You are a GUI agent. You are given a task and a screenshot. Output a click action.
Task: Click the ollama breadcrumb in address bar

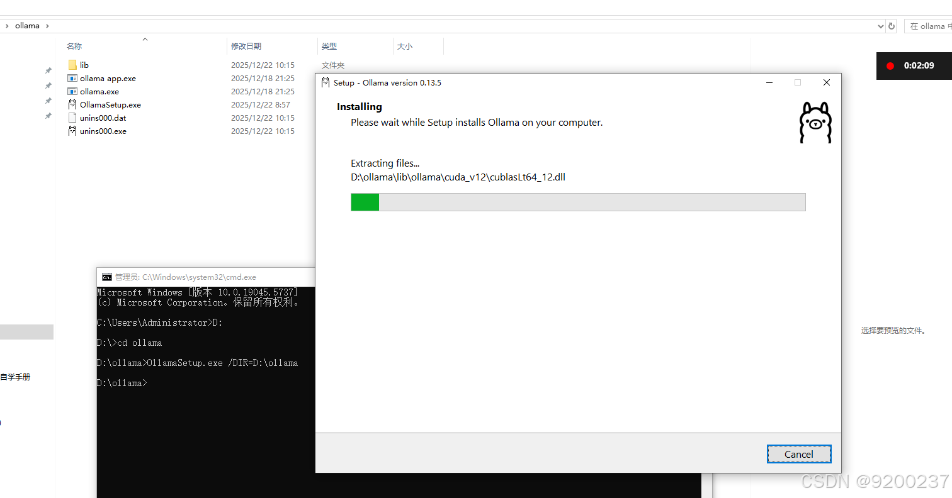coord(27,26)
